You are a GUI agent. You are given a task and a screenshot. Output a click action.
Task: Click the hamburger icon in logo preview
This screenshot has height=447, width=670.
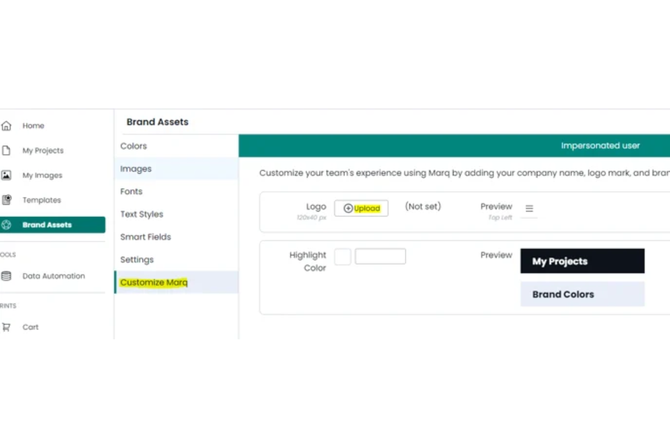point(529,209)
